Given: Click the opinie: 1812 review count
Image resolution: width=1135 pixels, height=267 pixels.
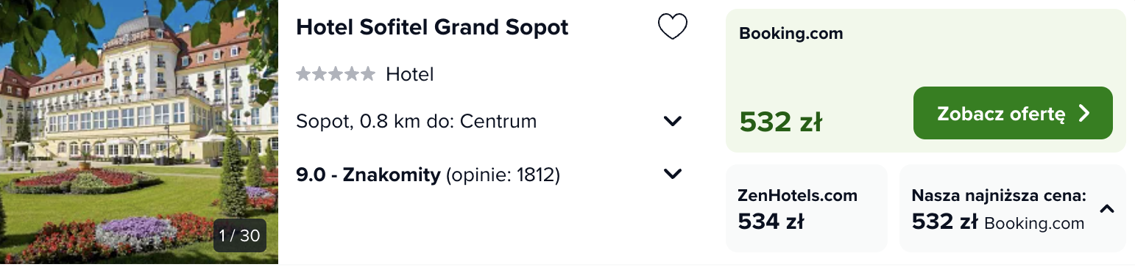Looking at the screenshot, I should click(x=503, y=175).
